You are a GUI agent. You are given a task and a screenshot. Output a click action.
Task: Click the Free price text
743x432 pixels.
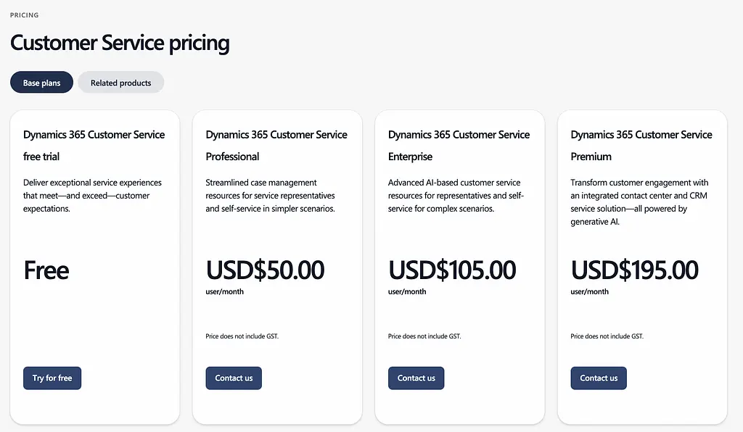click(46, 270)
